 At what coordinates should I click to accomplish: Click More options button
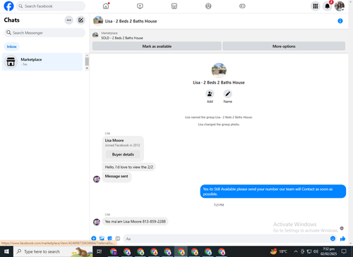point(284,46)
